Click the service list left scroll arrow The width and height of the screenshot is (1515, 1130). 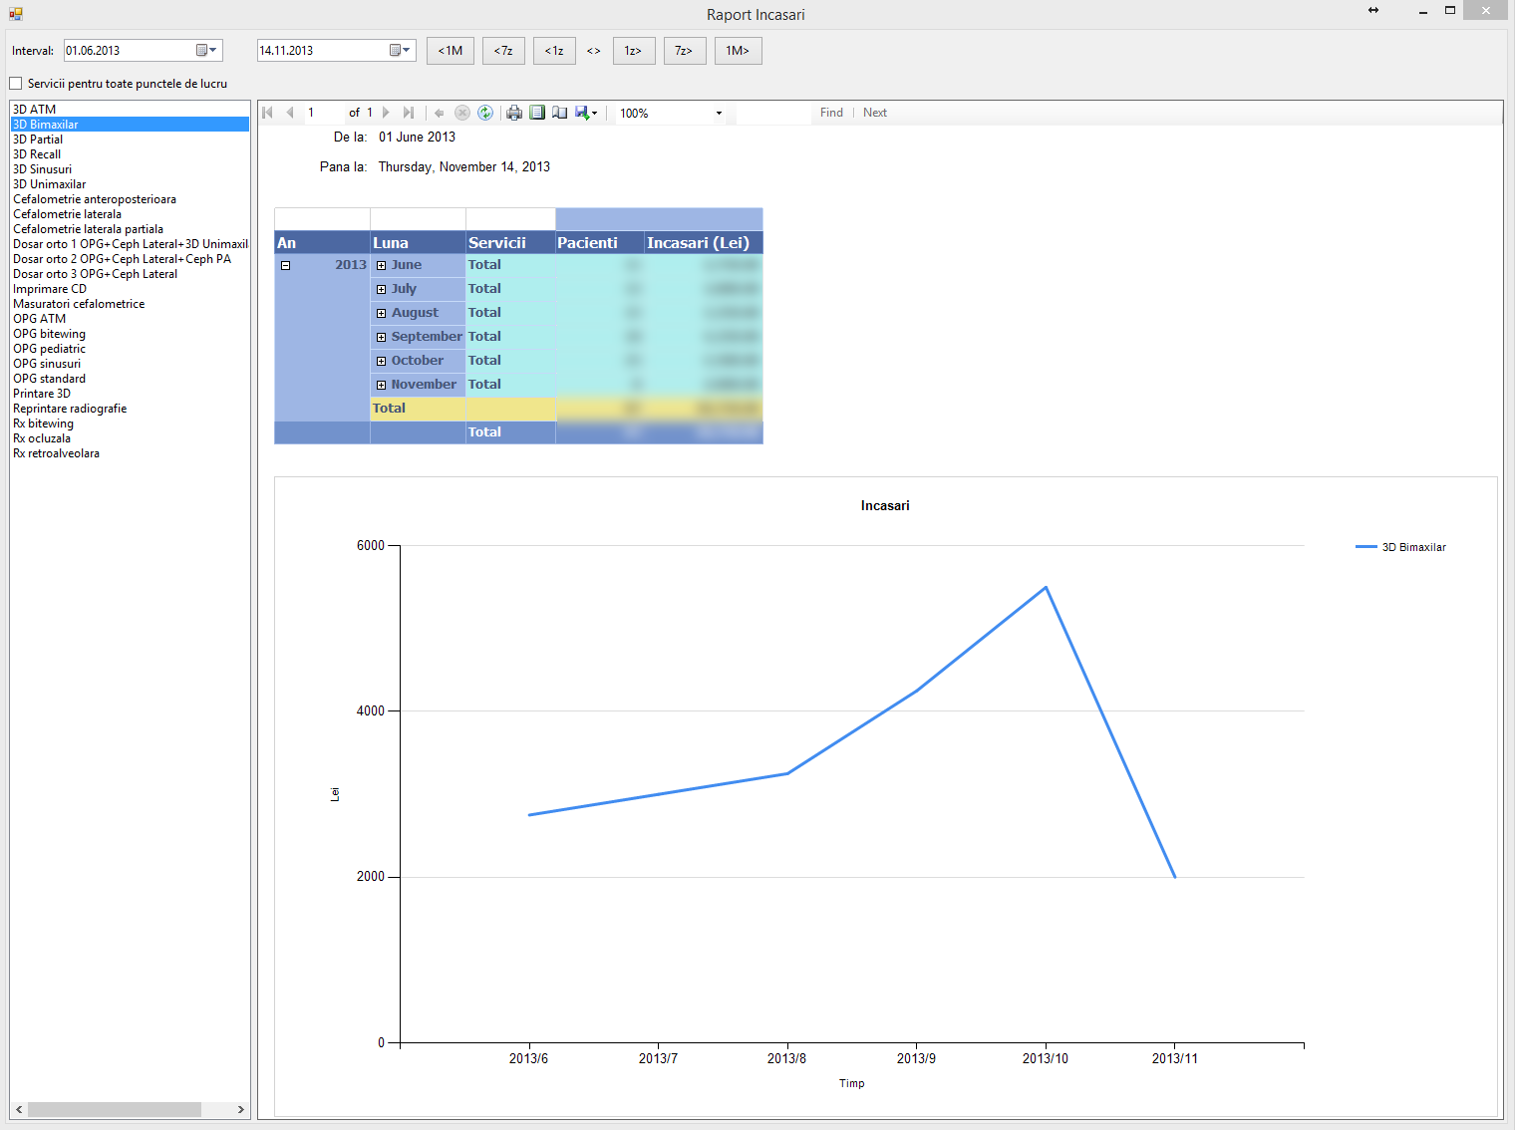[x=19, y=1109]
